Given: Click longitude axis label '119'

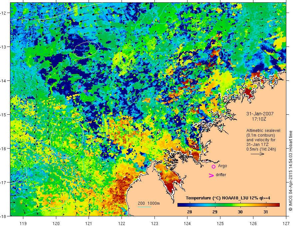Looking at the screenshot, I should pos(23,223).
